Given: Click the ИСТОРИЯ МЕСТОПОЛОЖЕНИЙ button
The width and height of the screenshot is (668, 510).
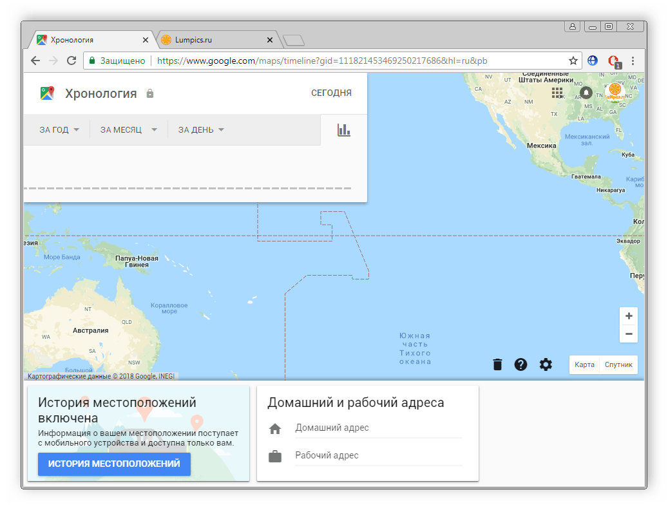Looking at the screenshot, I should (114, 464).
